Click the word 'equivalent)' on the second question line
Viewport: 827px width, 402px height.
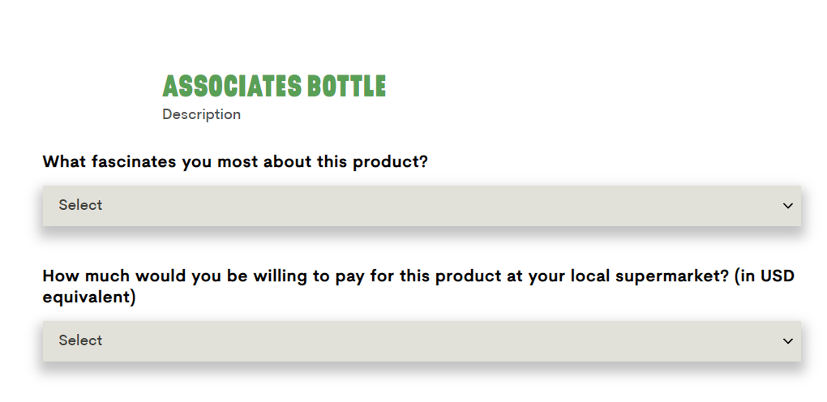point(89,297)
